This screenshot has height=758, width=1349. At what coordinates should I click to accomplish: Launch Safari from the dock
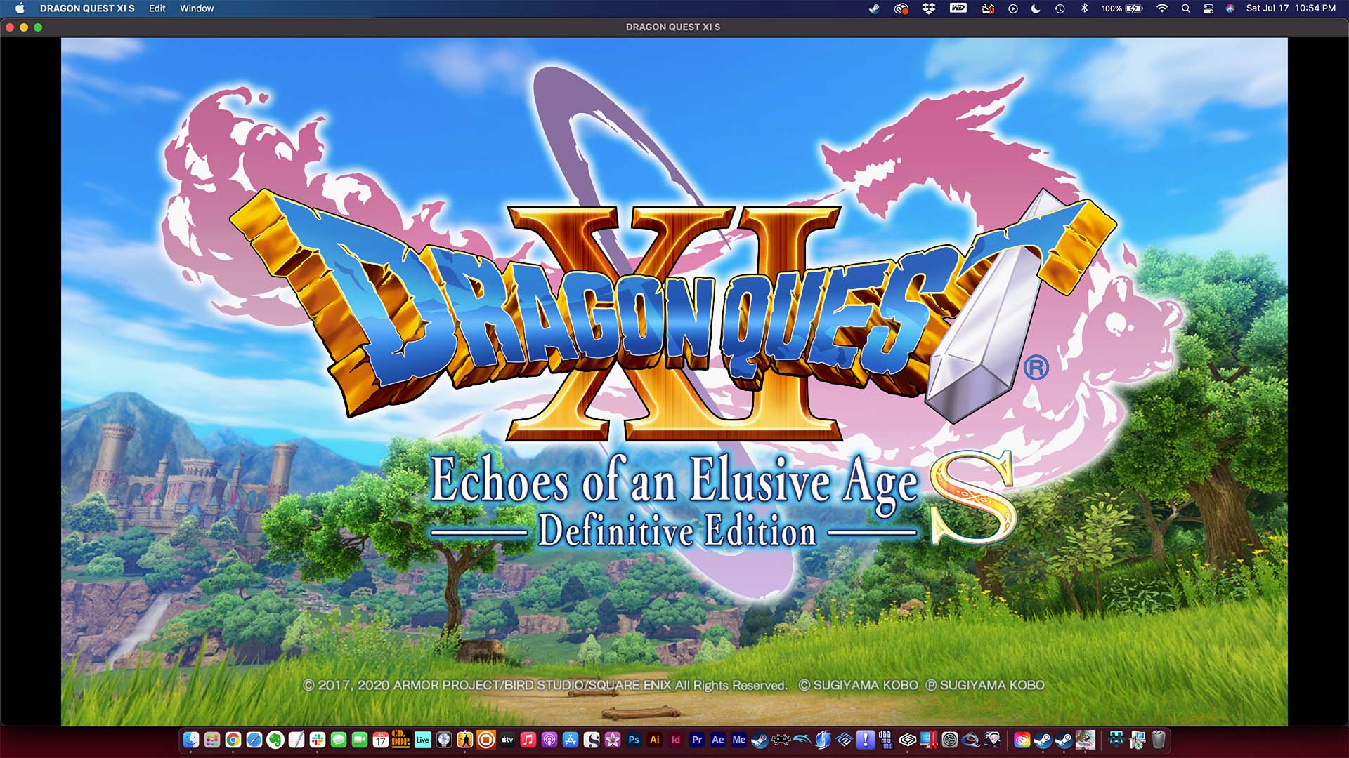pos(254,740)
